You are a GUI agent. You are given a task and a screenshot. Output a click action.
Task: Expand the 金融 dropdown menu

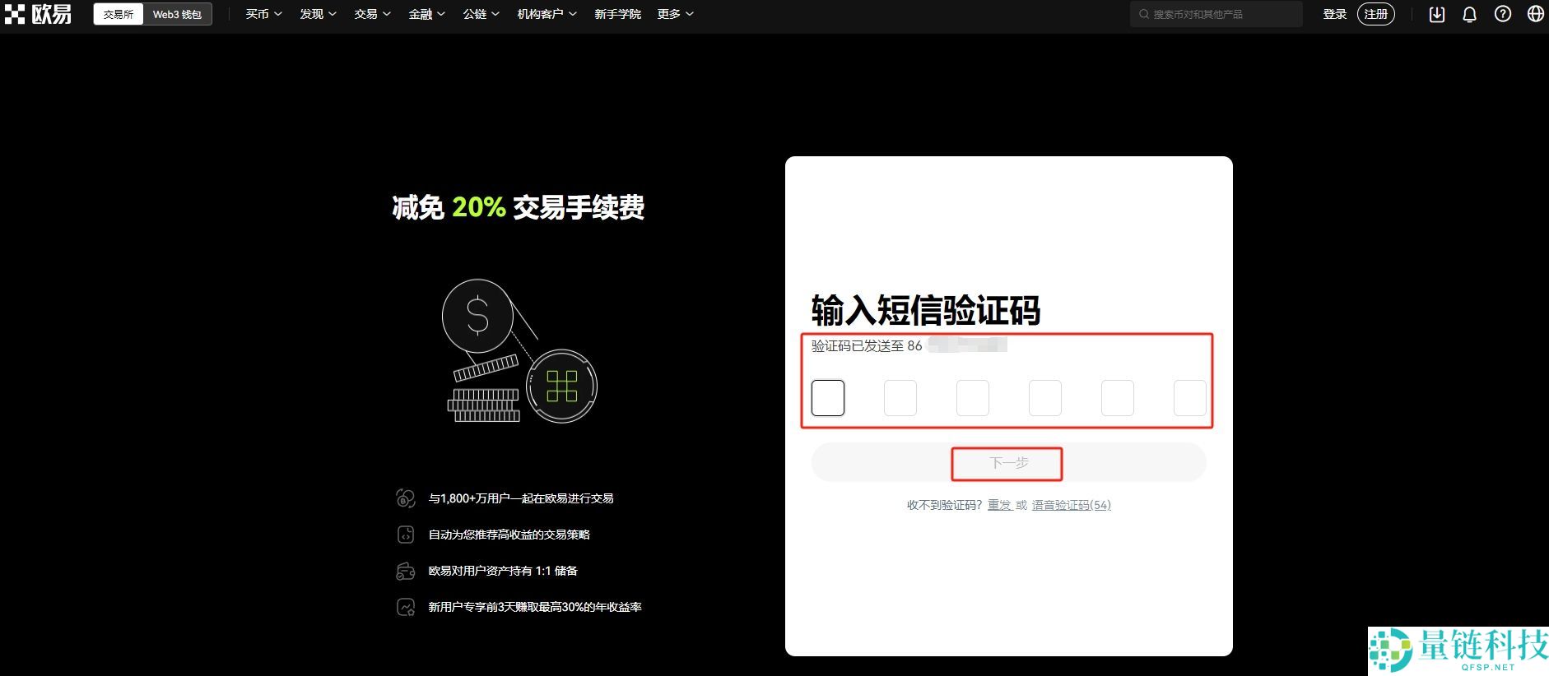tap(426, 14)
